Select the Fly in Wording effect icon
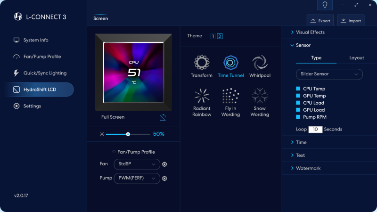Image resolution: width=377 pixels, height=212 pixels. click(230, 96)
